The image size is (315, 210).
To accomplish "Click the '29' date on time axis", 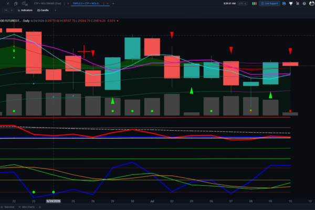I will pyautogui.click(x=113, y=201).
